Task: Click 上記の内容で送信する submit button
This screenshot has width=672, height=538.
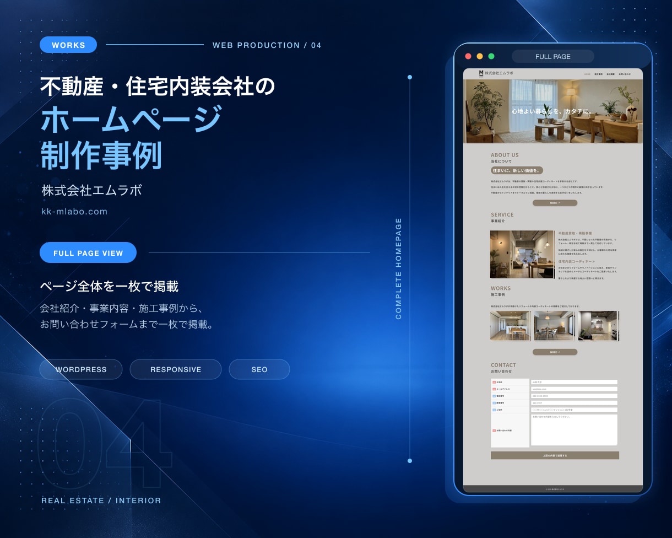Action: [x=555, y=455]
